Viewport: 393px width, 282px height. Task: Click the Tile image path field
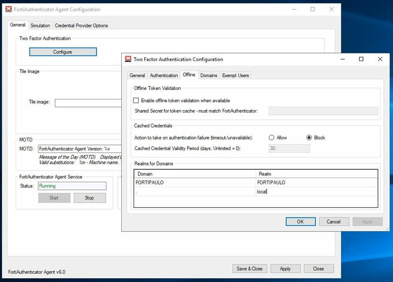(x=88, y=103)
